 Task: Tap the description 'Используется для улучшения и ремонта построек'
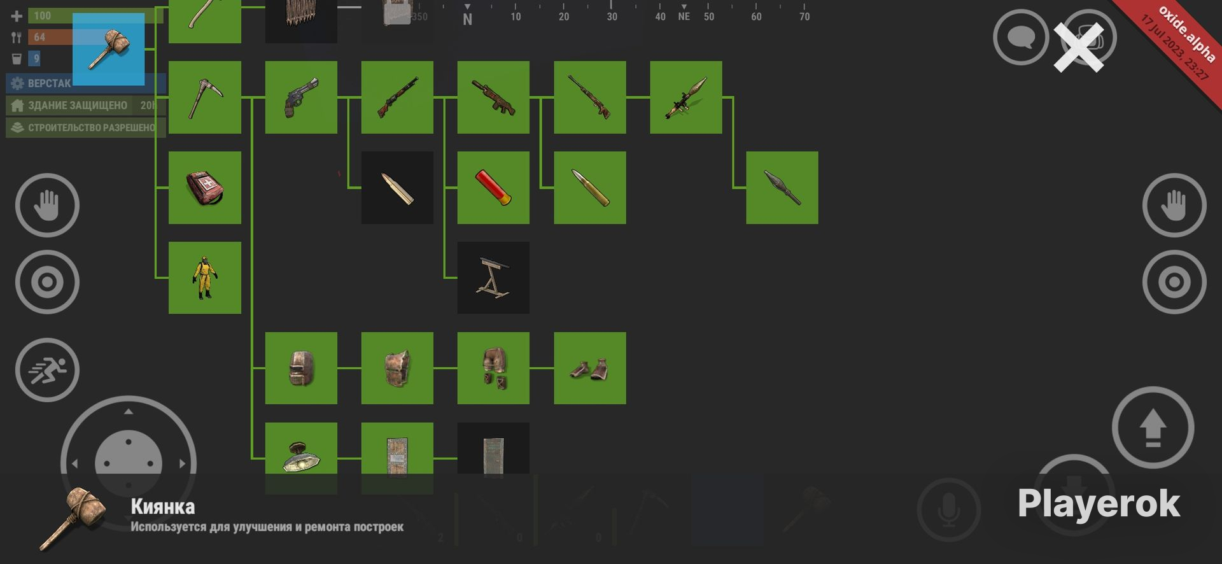coord(267,527)
